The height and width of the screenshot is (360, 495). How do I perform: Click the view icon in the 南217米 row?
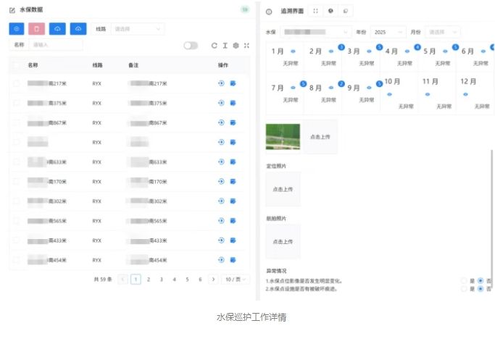pyautogui.click(x=221, y=83)
